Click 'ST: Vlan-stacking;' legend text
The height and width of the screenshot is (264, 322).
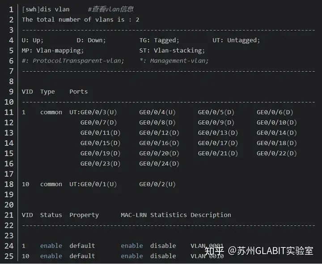pos(172,51)
